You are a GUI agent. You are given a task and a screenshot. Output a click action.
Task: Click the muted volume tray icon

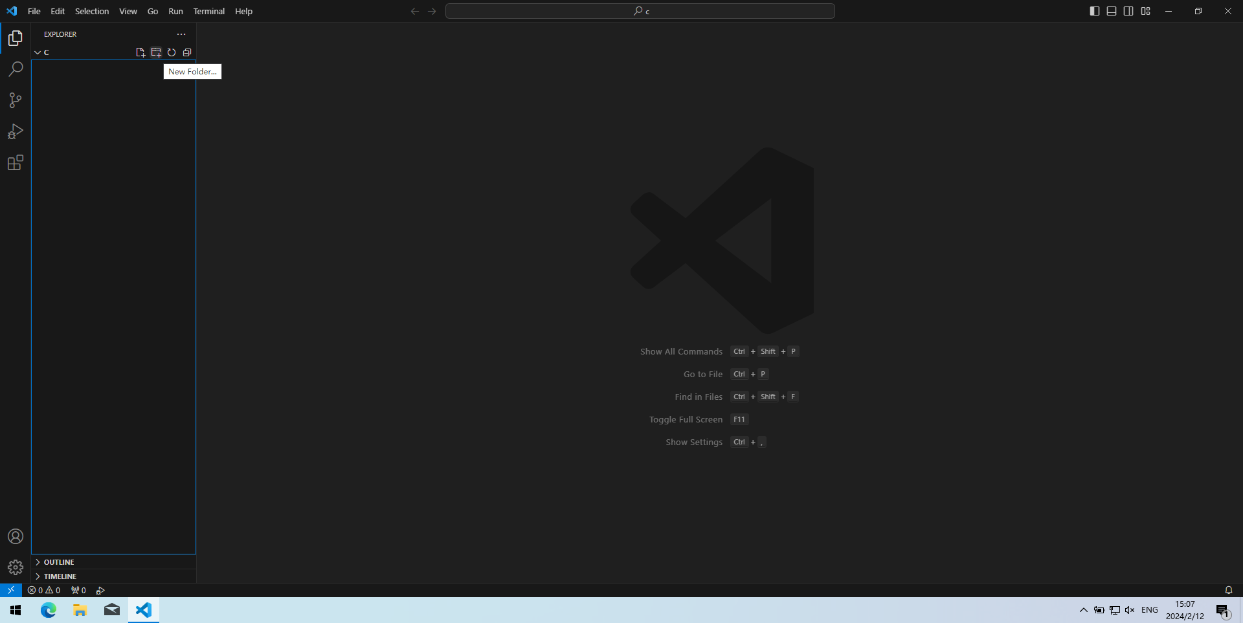pyautogui.click(x=1130, y=610)
